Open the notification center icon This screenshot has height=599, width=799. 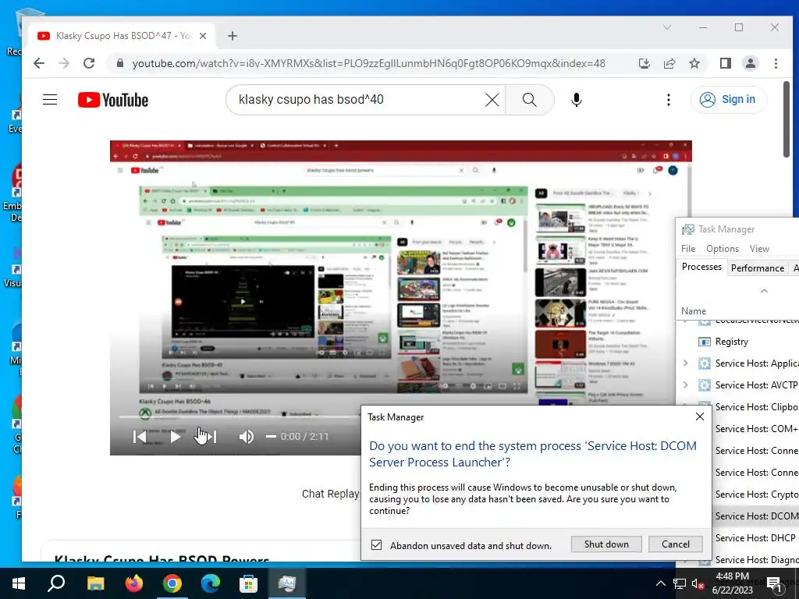pos(775,584)
